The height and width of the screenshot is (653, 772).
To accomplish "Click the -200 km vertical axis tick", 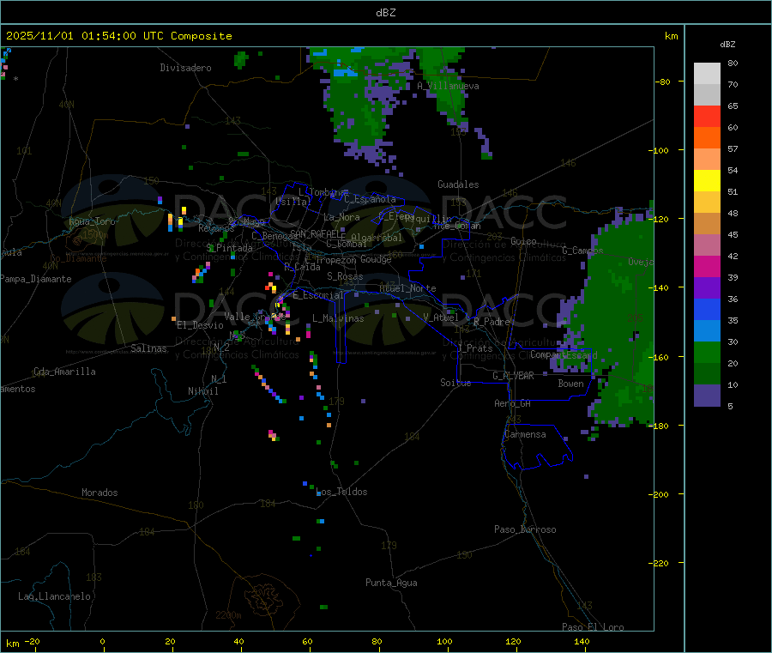I will pyautogui.click(x=658, y=494).
